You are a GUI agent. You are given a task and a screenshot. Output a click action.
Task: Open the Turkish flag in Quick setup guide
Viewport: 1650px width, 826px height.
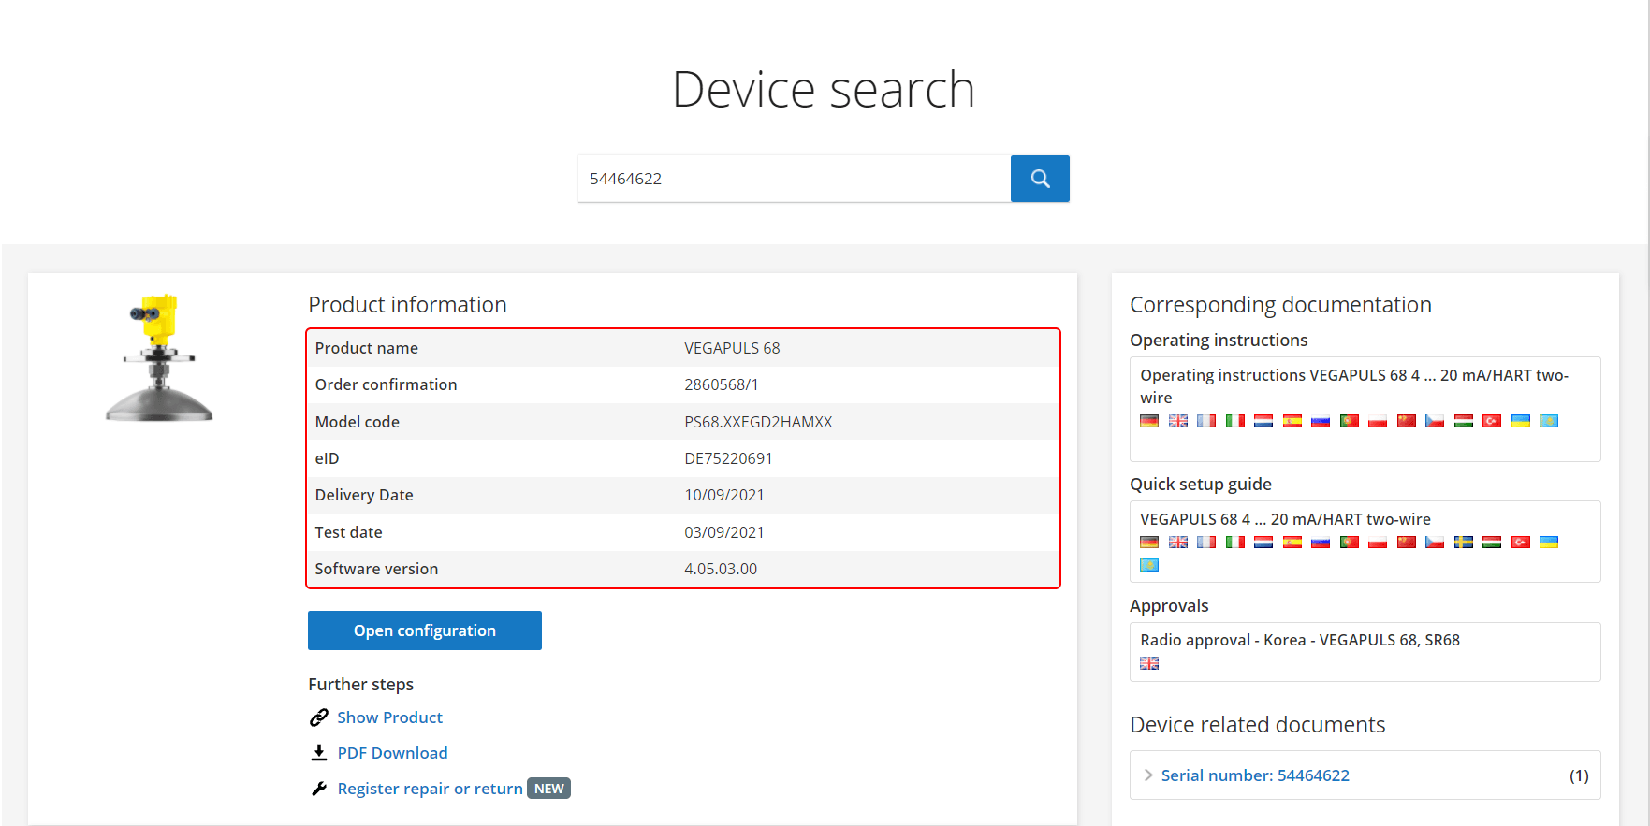(1521, 542)
